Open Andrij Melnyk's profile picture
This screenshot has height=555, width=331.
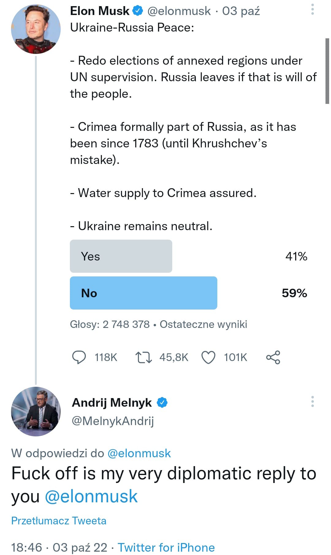[36, 411]
